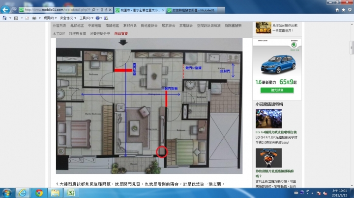354x198 pixels.
Task: Expand the Print dropdown arrow
Action: (x=39, y=18)
